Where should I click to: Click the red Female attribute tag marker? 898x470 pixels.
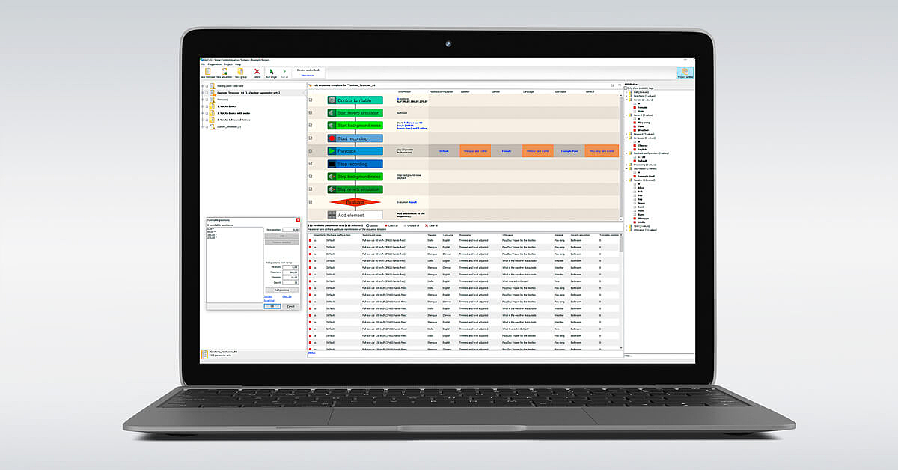coord(635,106)
